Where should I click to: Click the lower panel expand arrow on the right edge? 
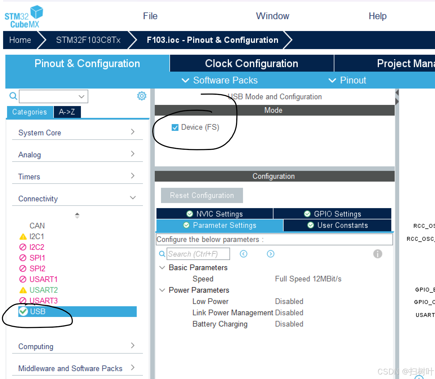click(x=397, y=102)
